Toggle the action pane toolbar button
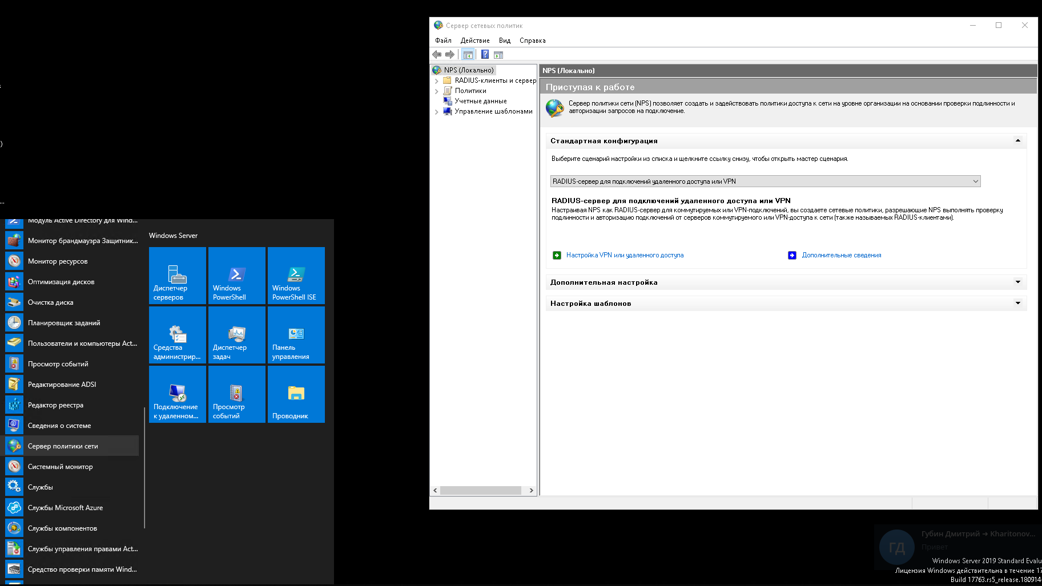This screenshot has height=586, width=1042. (498, 54)
